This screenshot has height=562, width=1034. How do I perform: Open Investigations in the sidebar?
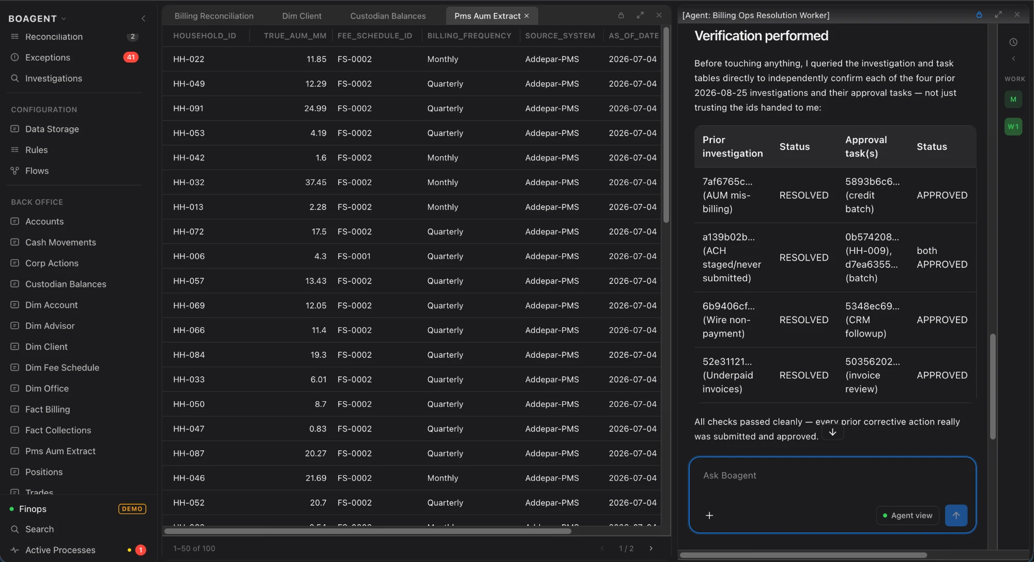(x=54, y=78)
